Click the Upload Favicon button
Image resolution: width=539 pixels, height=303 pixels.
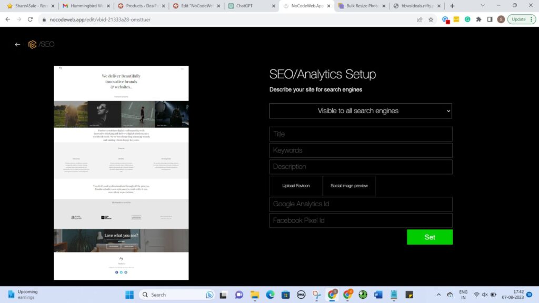296,186
